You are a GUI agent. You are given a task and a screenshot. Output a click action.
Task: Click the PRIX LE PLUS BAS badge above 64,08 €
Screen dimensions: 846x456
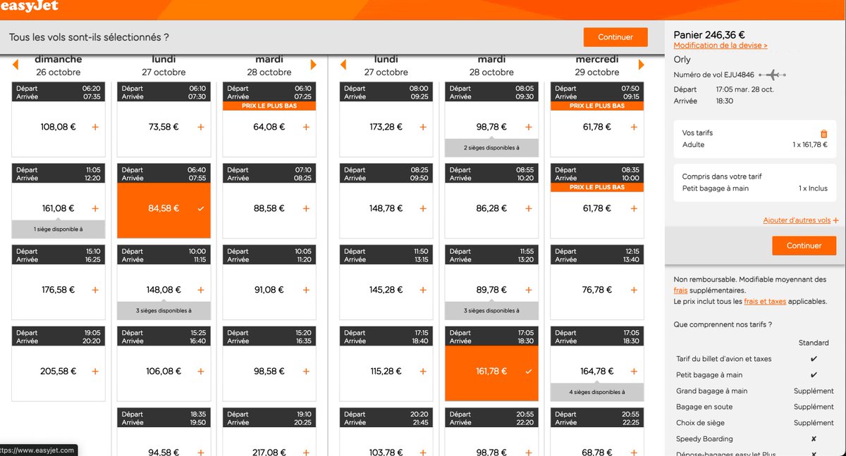(x=269, y=106)
